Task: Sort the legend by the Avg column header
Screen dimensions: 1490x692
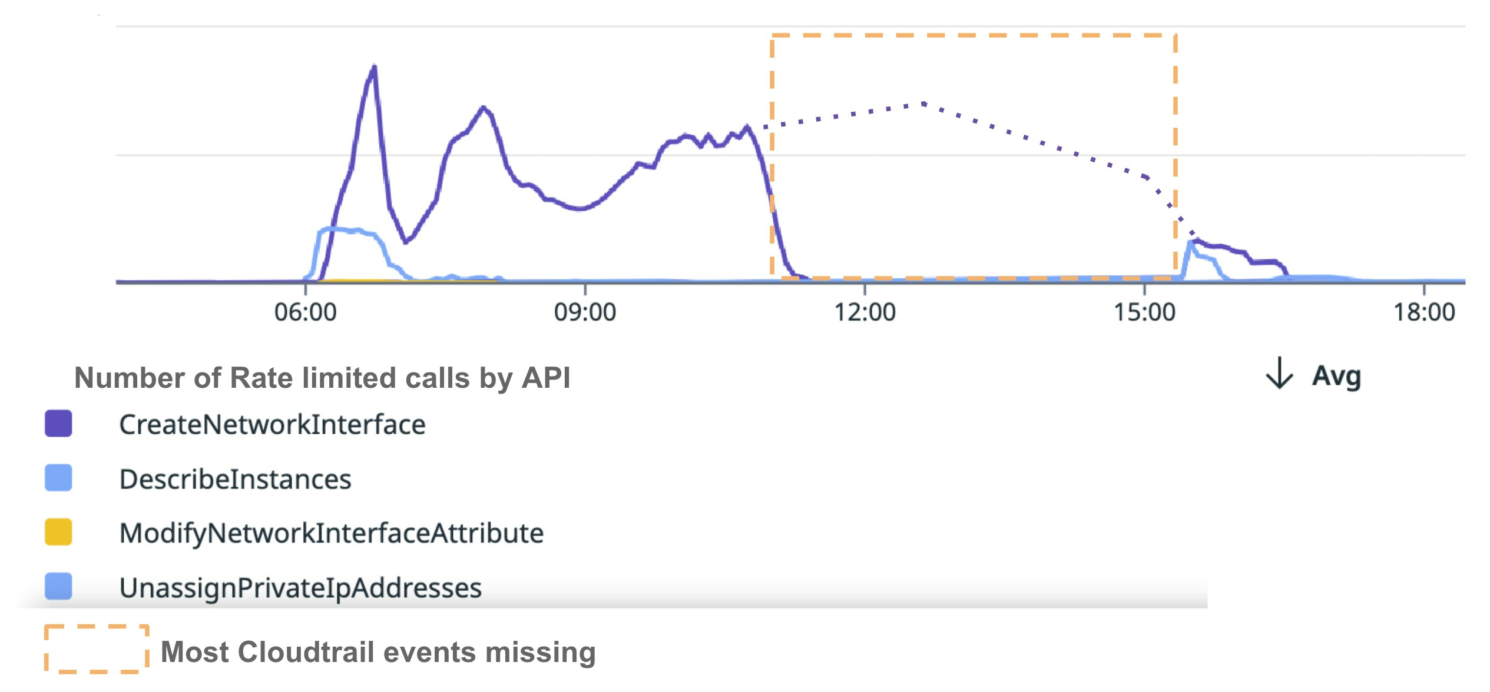Action: pyautogui.click(x=1336, y=375)
